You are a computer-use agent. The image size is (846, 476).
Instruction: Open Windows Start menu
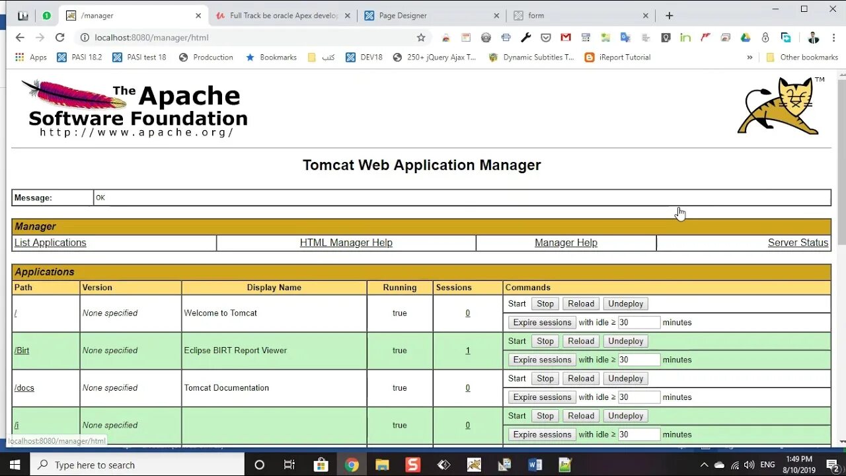point(15,465)
